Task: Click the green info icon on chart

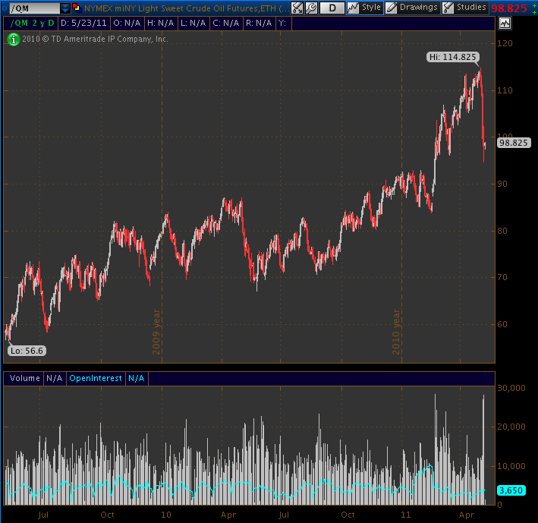Action: [x=14, y=39]
